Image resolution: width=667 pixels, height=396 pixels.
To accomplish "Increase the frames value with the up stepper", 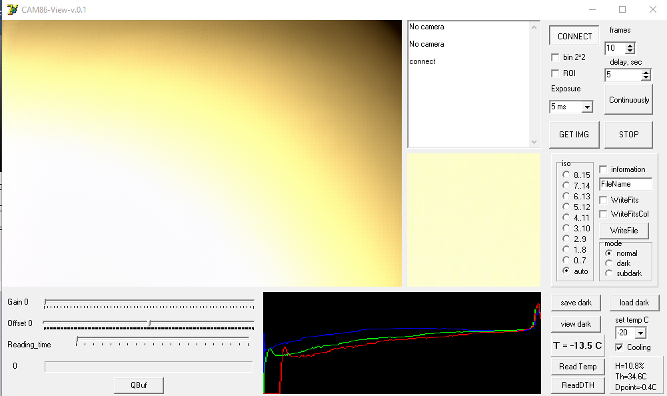I will [630, 45].
